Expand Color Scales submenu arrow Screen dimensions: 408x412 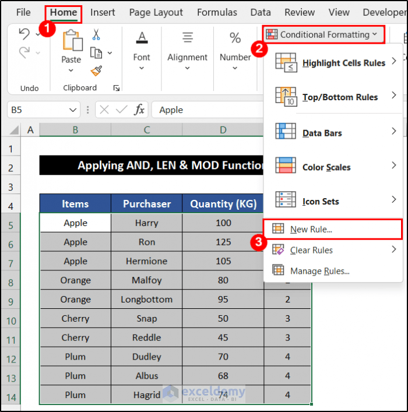click(394, 165)
